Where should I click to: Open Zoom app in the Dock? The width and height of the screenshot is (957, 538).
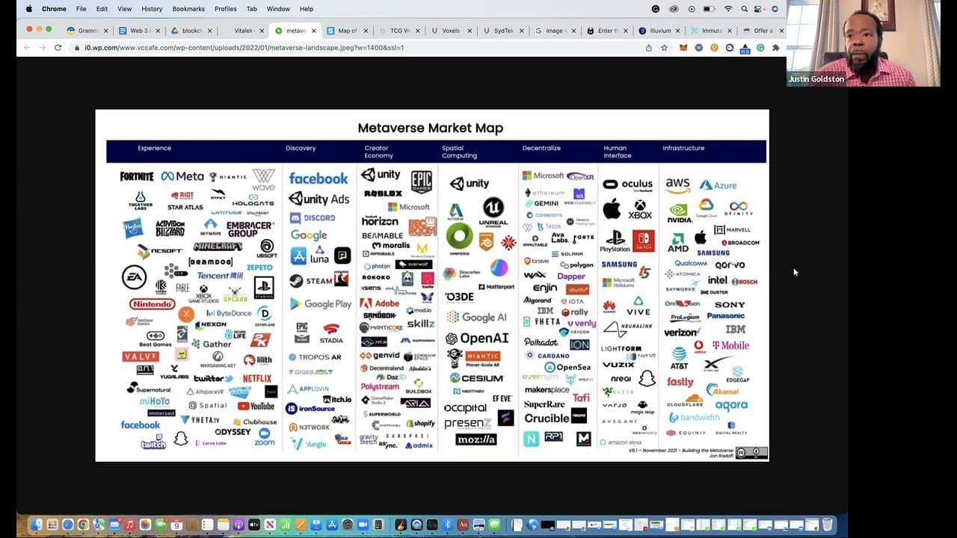pyautogui.click(x=363, y=525)
